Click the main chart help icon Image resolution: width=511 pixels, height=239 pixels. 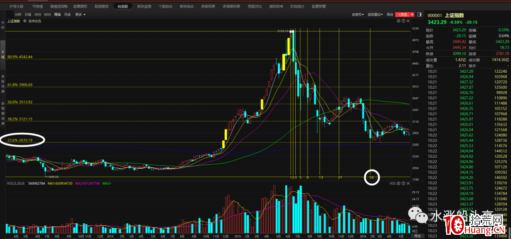403,21
